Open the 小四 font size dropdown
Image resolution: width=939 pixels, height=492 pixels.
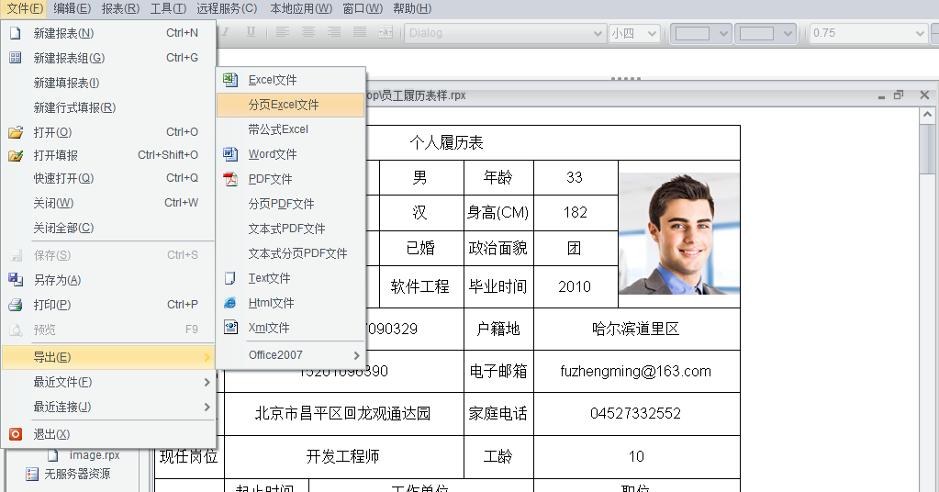(653, 33)
